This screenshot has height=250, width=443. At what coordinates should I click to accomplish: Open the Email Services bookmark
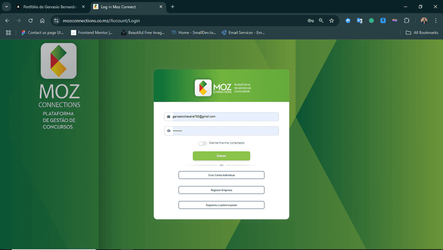pos(243,33)
